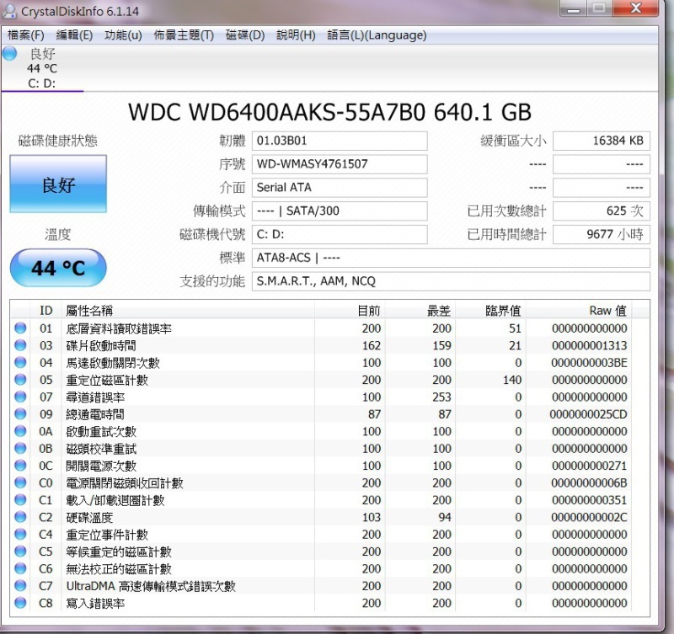The height and width of the screenshot is (634, 674).
Task: Click the status orb for attribute 04
Action: (20, 363)
